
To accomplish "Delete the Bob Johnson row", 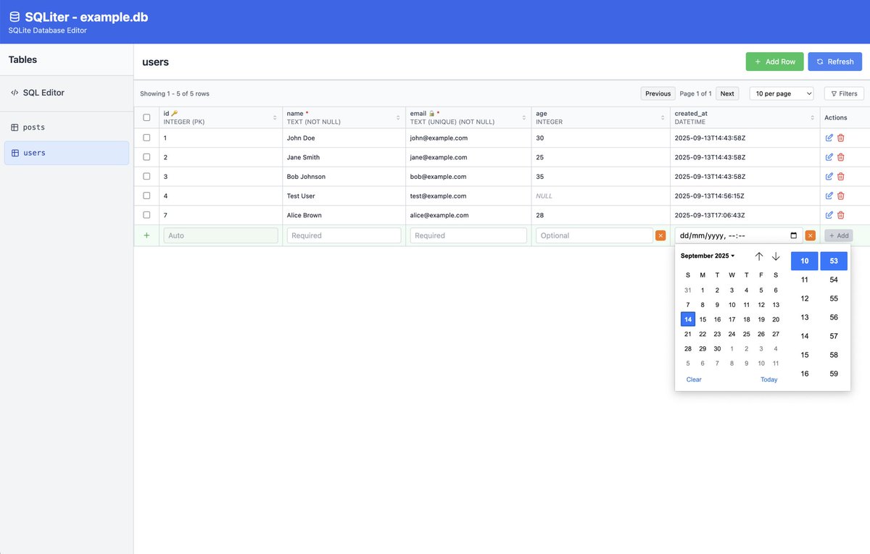I will [841, 177].
